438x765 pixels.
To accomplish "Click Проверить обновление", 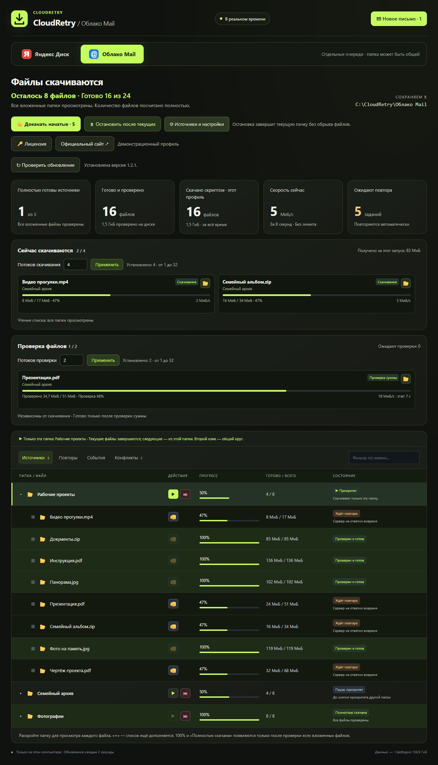I will point(45,165).
